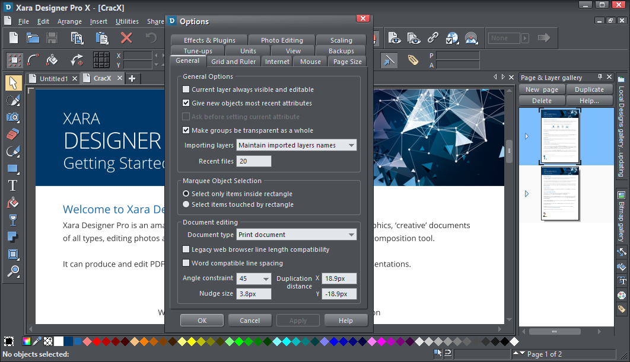Click the Recent files input field
Viewport: 630px width, 362px height.
point(254,161)
